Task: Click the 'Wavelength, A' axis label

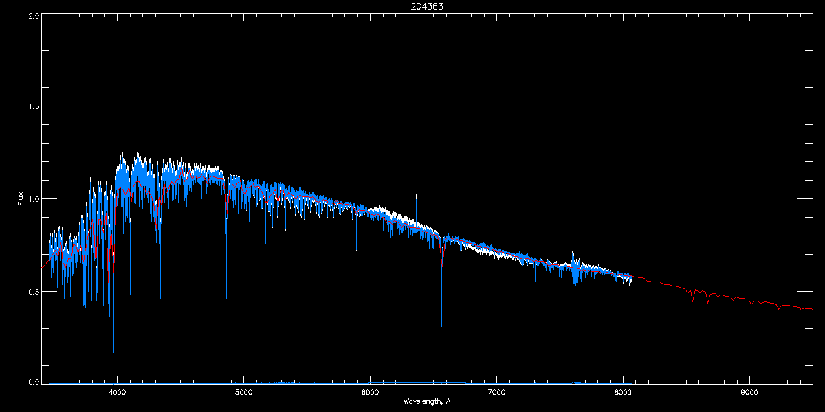Action: (x=427, y=402)
